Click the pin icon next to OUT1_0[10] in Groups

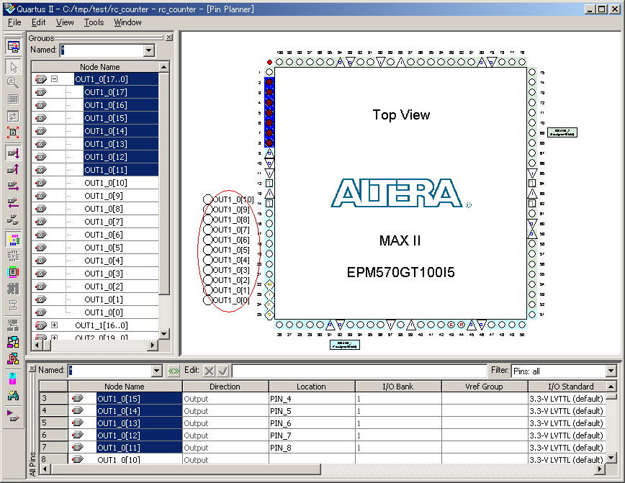tap(40, 183)
